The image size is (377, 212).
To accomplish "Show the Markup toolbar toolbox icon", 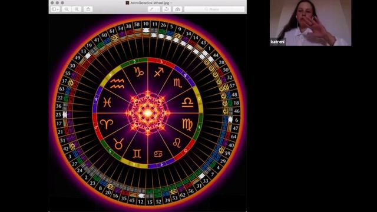I will point(178,9).
